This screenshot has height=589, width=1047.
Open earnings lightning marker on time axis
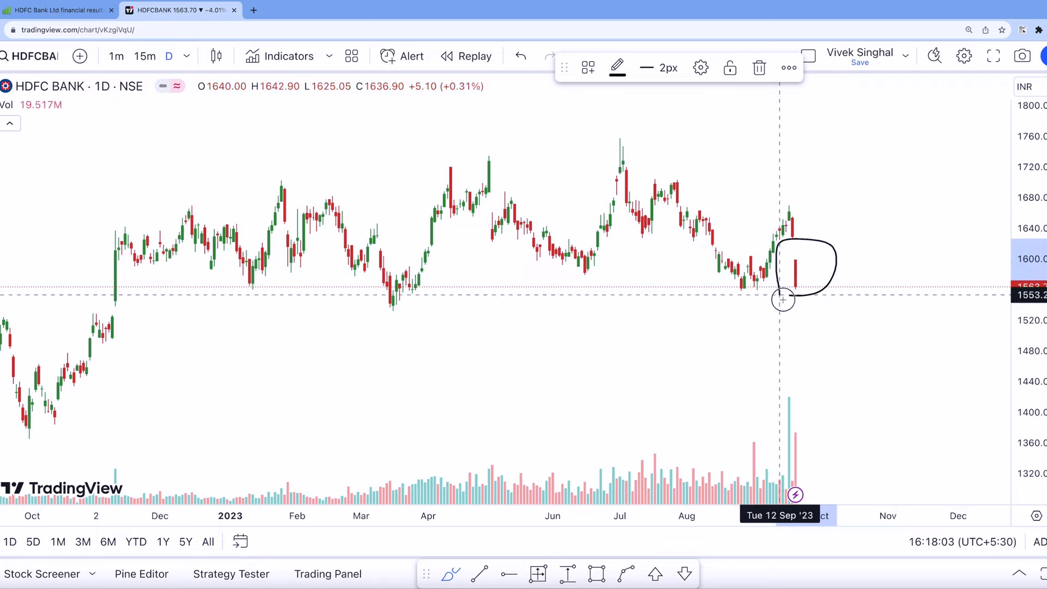[x=795, y=495]
